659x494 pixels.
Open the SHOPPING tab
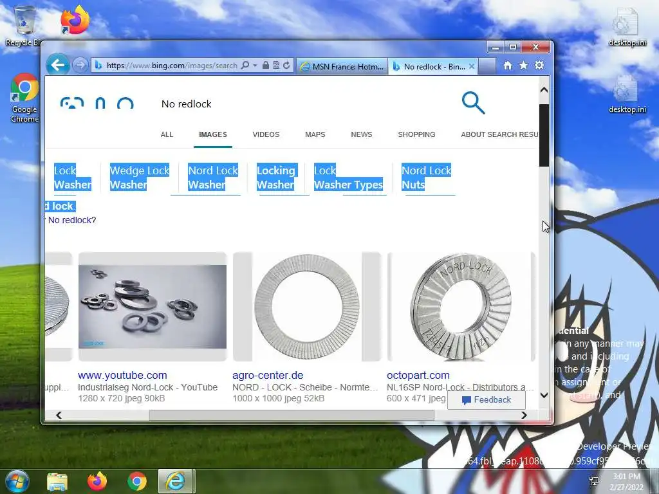coord(416,134)
